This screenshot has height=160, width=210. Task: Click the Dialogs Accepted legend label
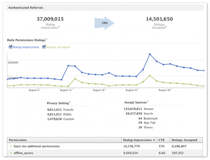click(58, 47)
